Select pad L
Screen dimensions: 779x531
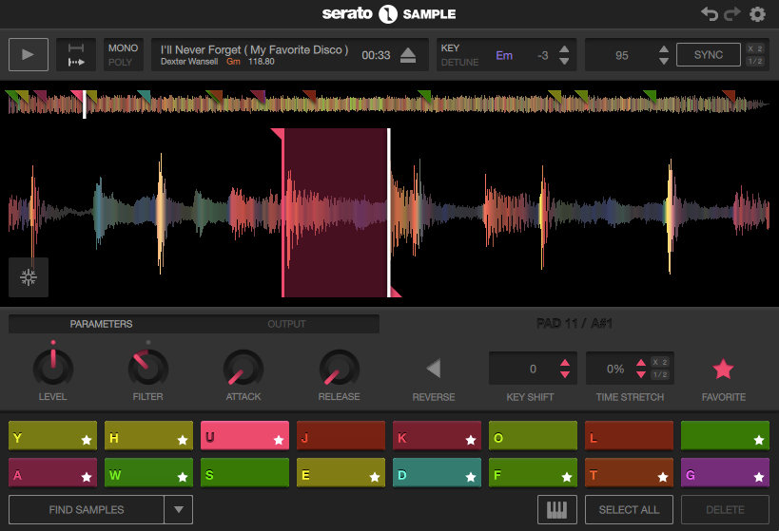coord(629,435)
